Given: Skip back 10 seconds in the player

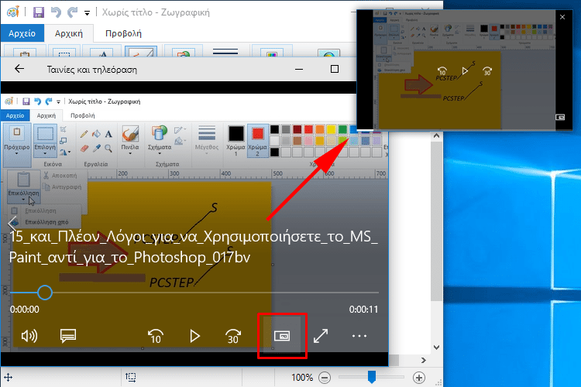Looking at the screenshot, I should pos(156,336).
